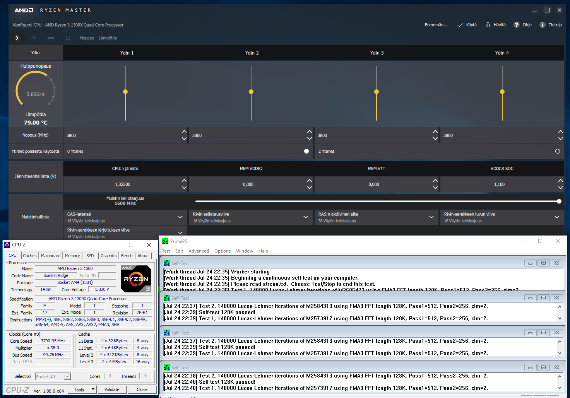Close the first Self-Test worker window

pos(556,263)
